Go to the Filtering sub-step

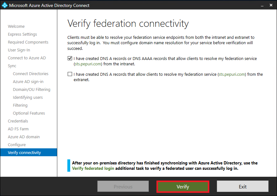(20, 105)
